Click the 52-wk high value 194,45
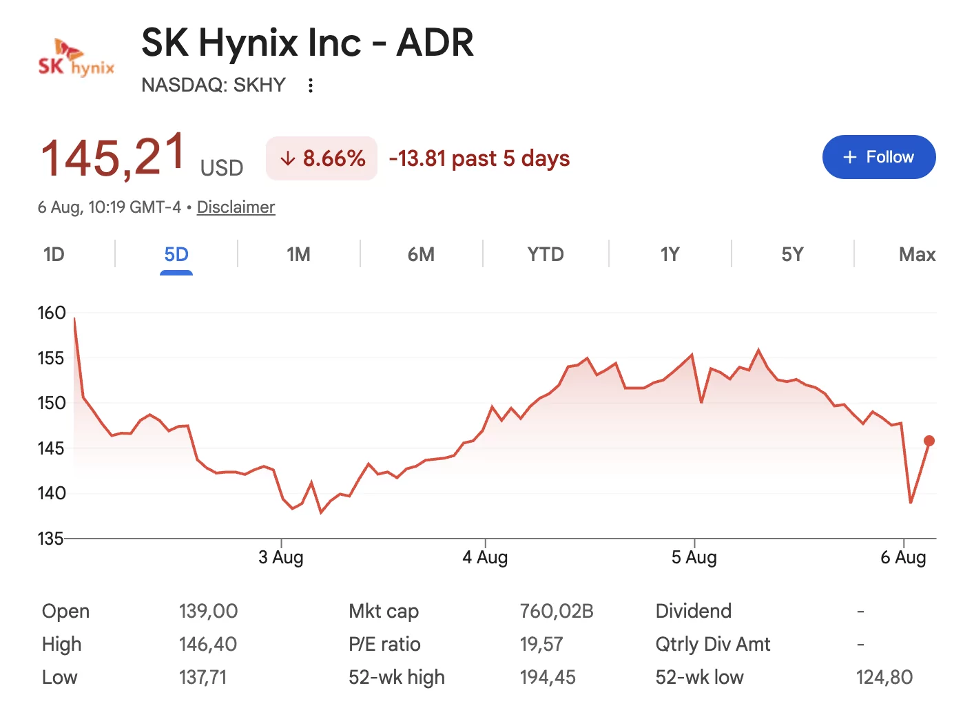Screen dimensions: 963x719 tap(548, 678)
